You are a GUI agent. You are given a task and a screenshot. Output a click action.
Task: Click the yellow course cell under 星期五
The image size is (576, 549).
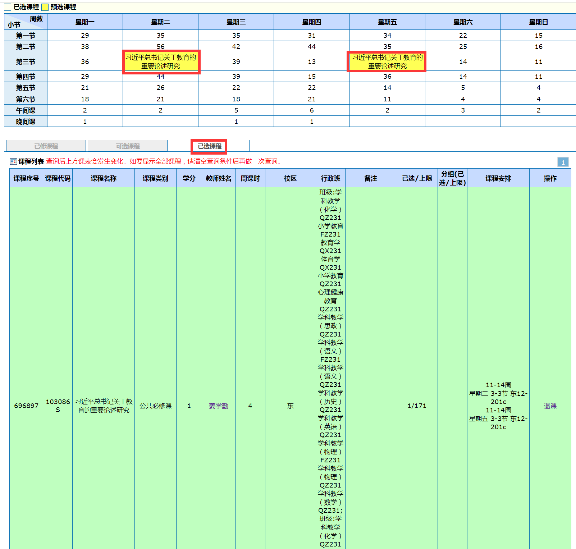[x=387, y=62]
